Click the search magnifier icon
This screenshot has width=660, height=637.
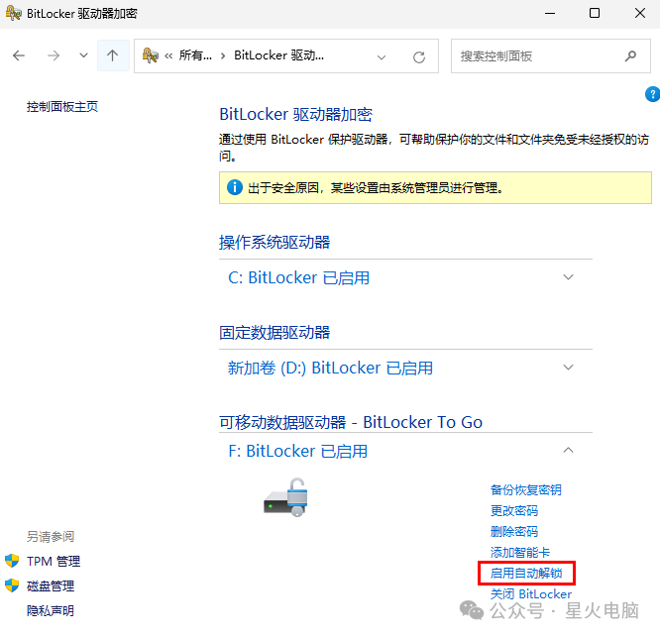[x=630, y=55]
